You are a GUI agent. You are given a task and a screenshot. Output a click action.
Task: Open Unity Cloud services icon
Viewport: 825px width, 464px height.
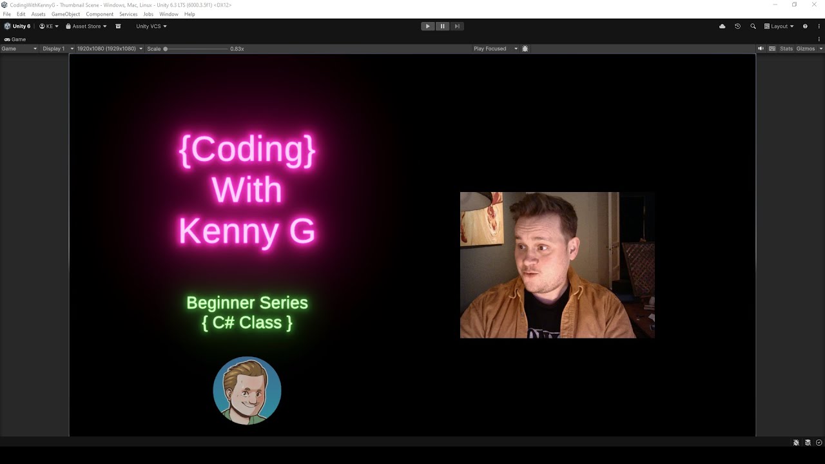click(x=722, y=26)
